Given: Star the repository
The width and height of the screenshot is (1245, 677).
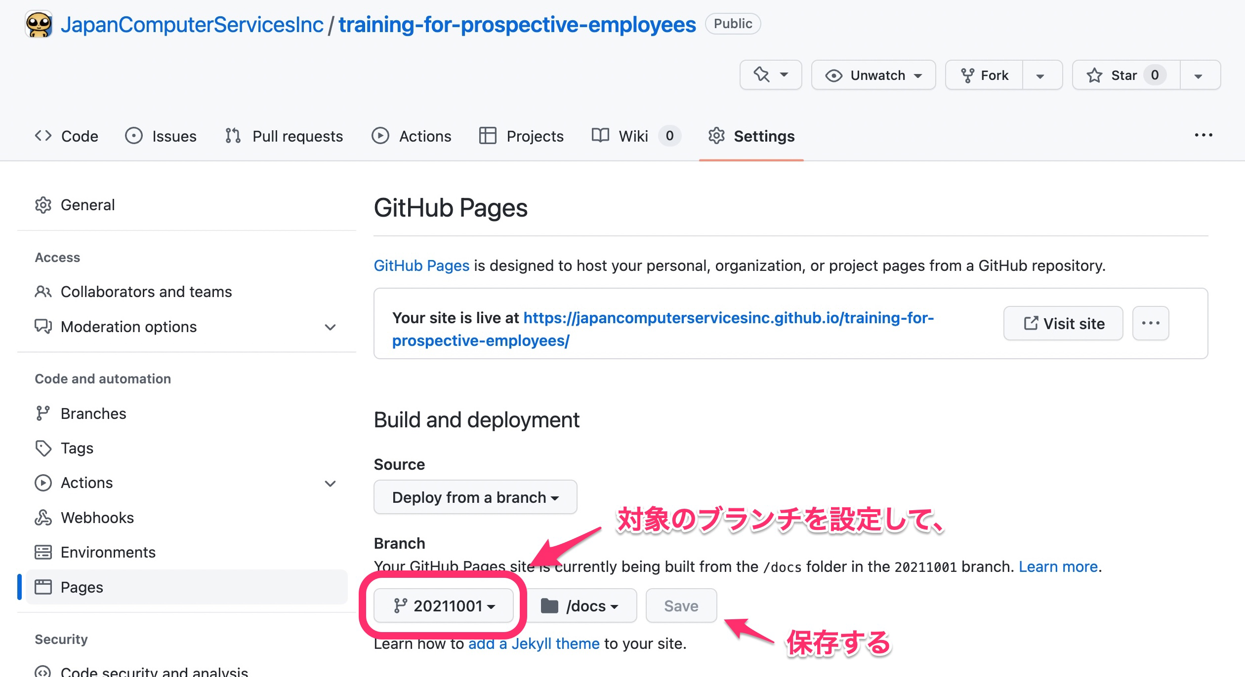Looking at the screenshot, I should [x=1123, y=75].
